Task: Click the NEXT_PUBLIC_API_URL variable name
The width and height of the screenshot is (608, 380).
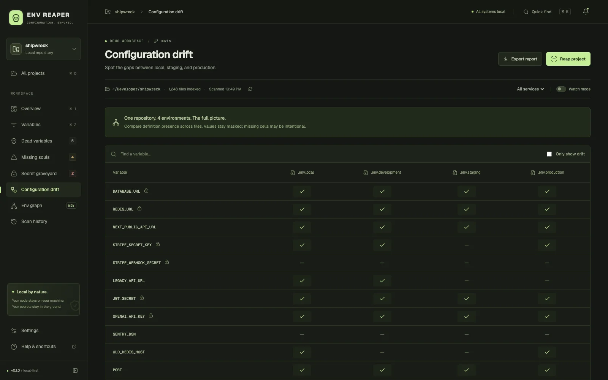Action: tap(134, 227)
